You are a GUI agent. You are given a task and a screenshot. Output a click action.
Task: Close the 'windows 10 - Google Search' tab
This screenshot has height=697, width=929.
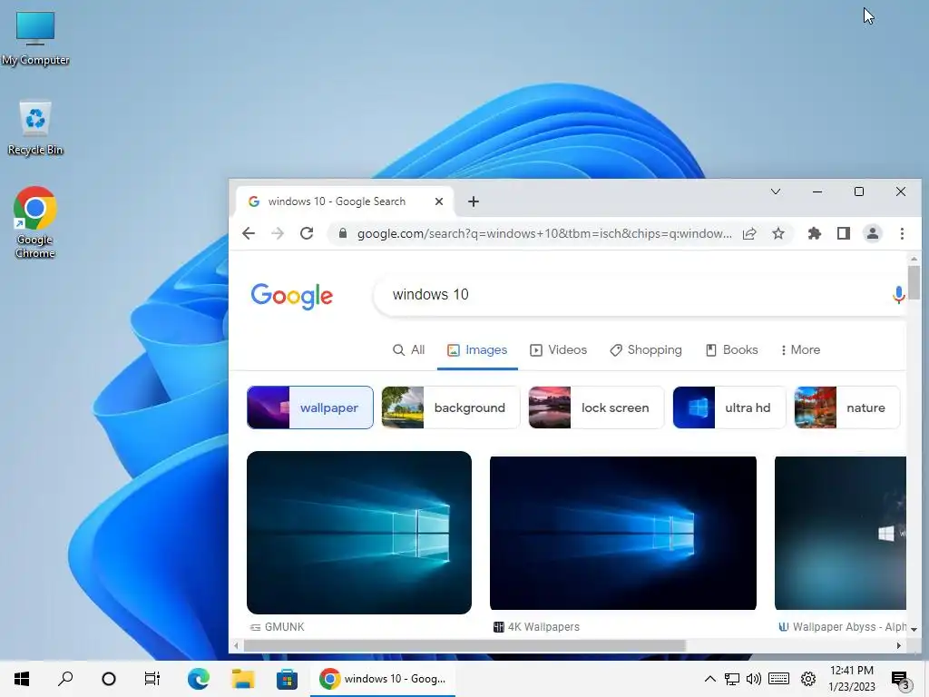439,201
